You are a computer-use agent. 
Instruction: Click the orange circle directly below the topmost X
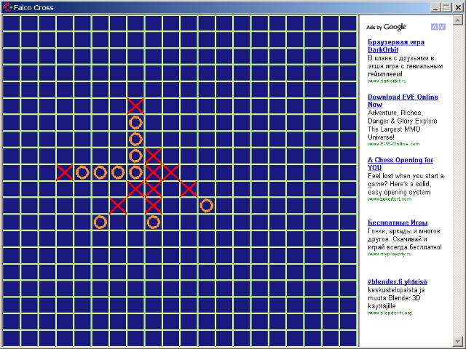pyautogui.click(x=135, y=123)
